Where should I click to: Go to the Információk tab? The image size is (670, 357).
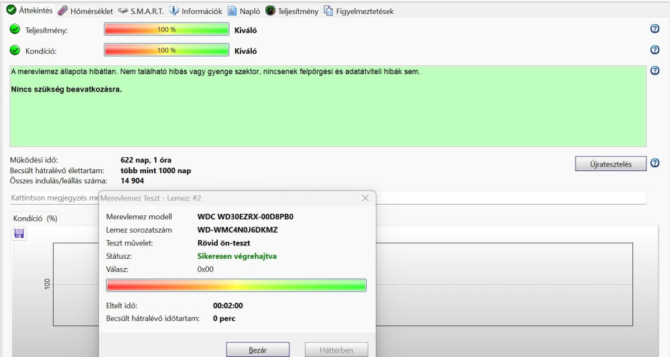[x=196, y=11]
